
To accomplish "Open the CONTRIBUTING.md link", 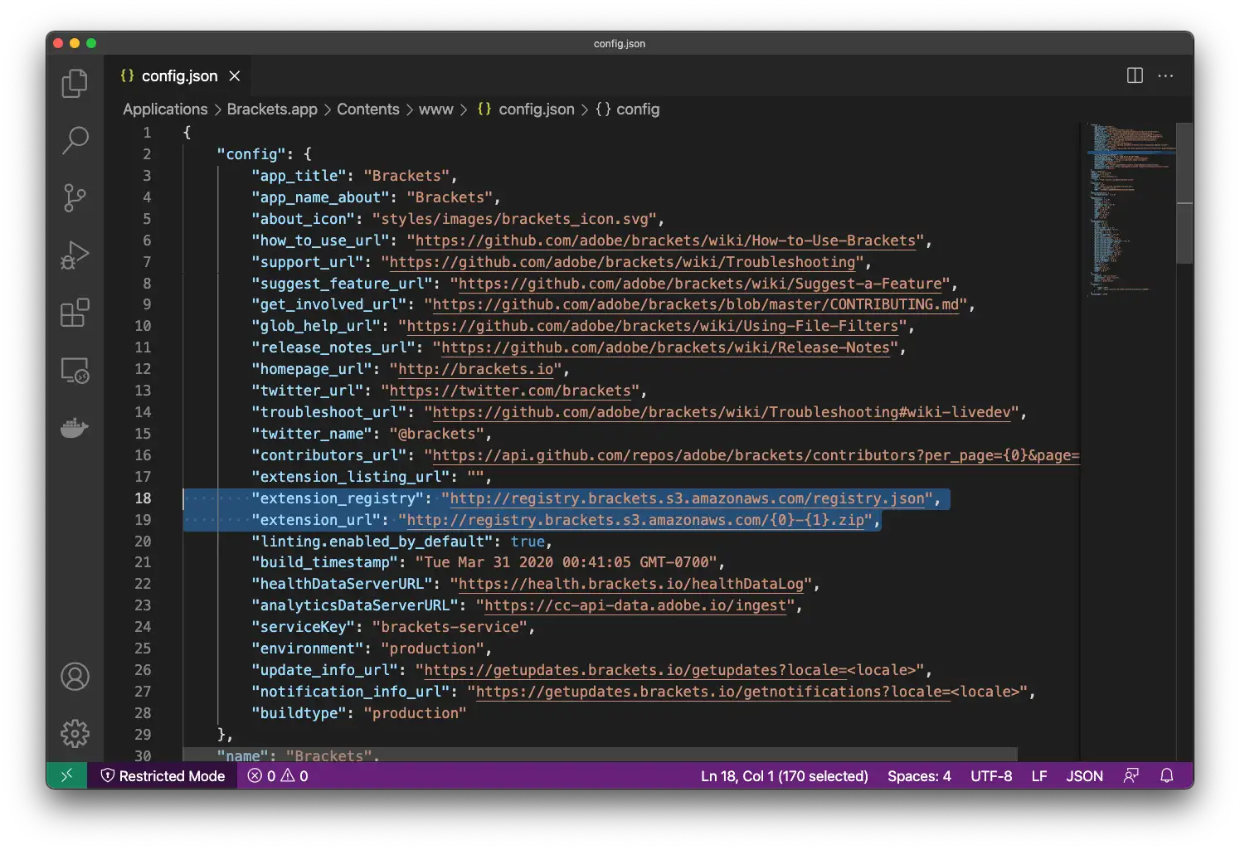I will [696, 304].
